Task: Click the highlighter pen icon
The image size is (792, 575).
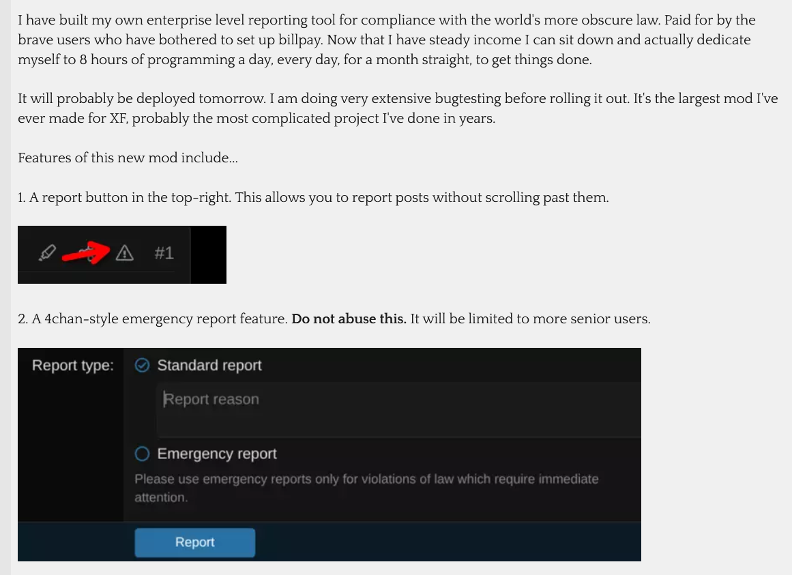Action: [x=46, y=254]
